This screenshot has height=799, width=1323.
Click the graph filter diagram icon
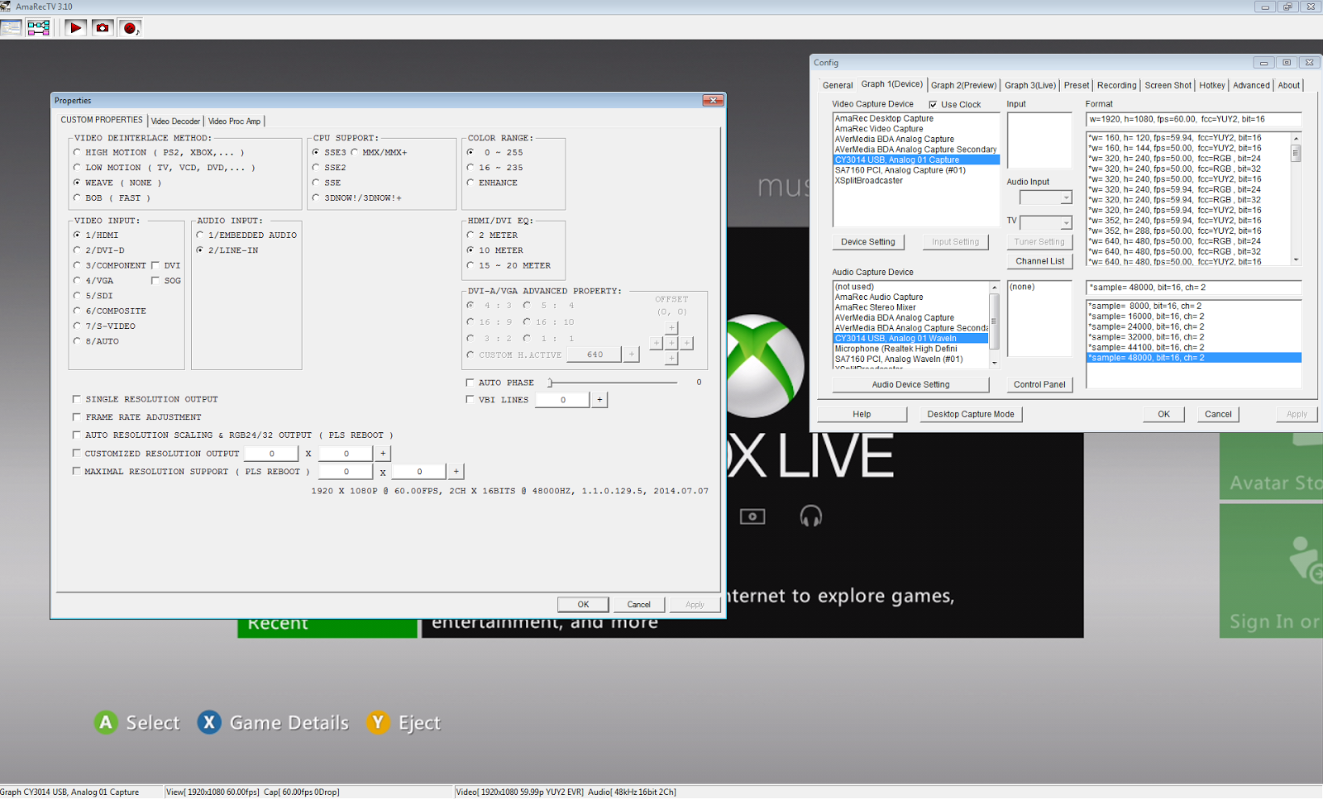pos(38,27)
